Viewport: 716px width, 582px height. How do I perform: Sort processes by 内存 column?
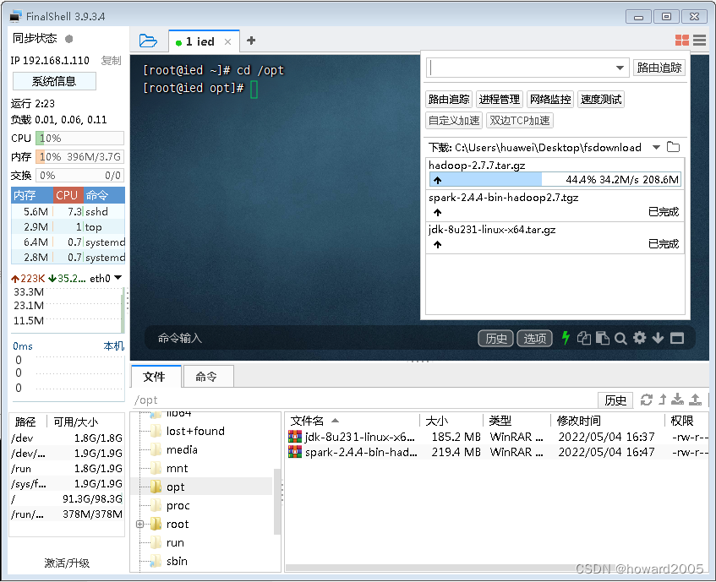click(x=32, y=195)
